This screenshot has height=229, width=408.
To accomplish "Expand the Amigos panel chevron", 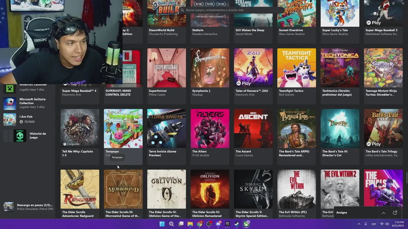I will [383, 213].
